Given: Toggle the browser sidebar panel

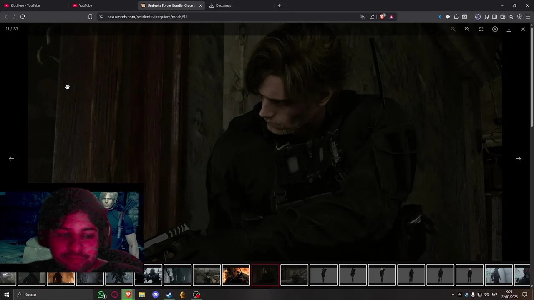Looking at the screenshot, I should (494, 17).
